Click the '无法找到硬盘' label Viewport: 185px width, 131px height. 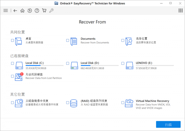point(34,74)
